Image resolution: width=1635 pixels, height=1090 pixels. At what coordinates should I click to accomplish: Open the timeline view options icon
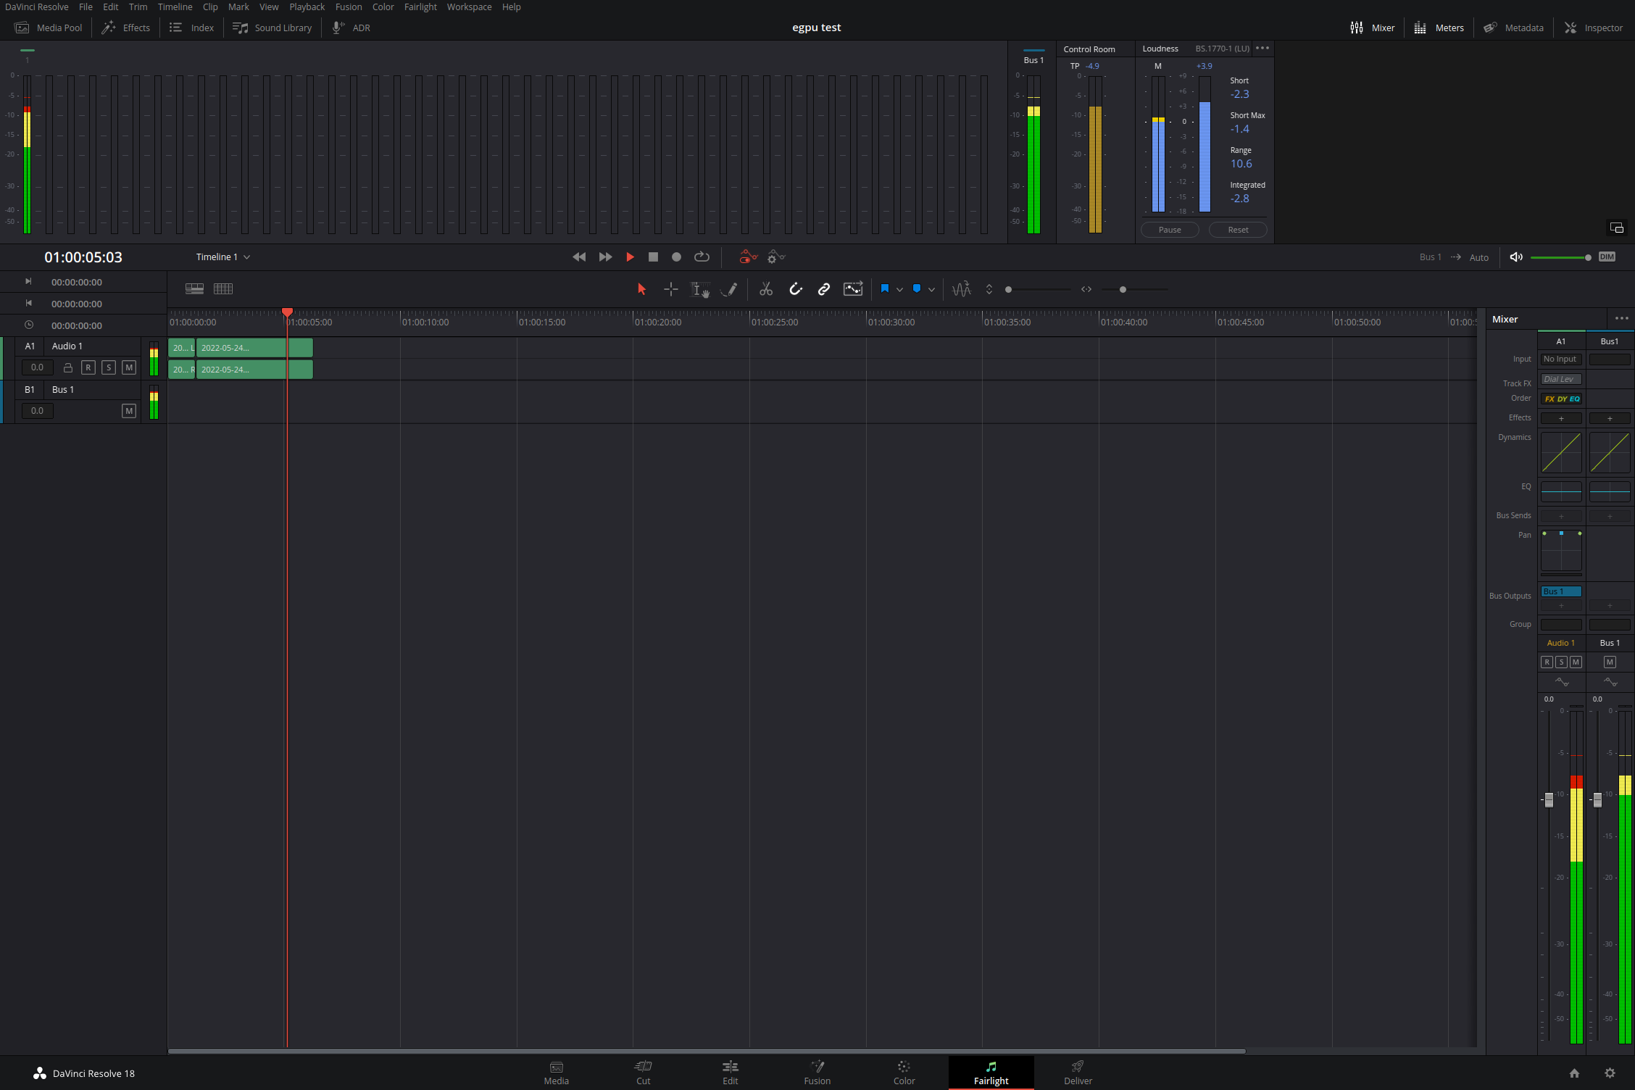pyautogui.click(x=194, y=288)
